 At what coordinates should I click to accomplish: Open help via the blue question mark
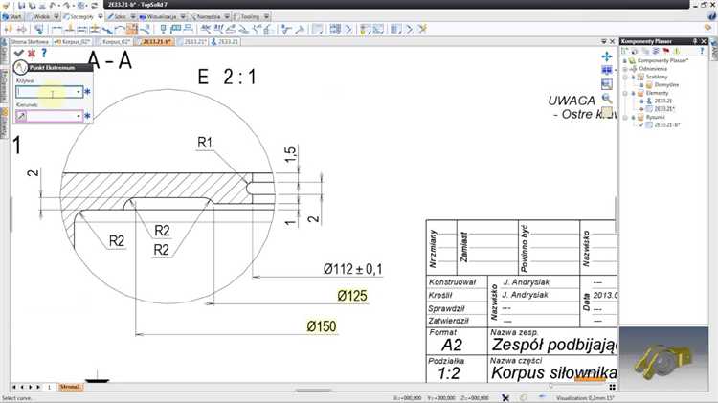click(44, 53)
